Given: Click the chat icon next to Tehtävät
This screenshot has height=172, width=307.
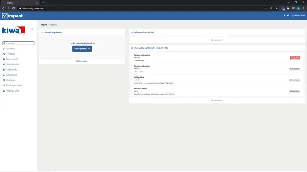Looking at the screenshot, I should click(x=4, y=54).
